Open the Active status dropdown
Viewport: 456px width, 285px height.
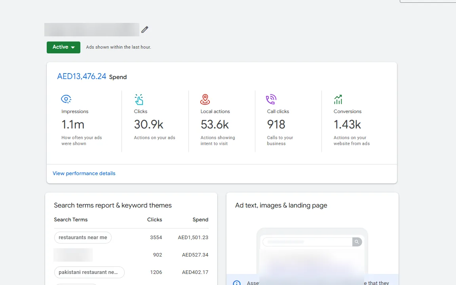pyautogui.click(x=63, y=47)
